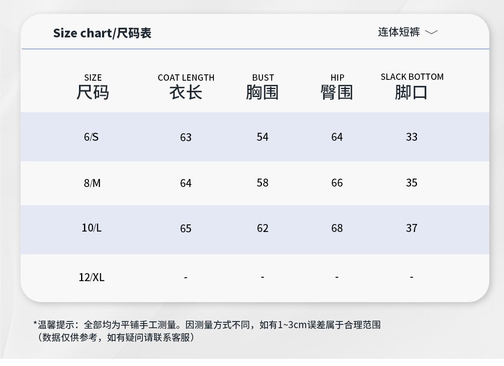Select the 12/XL size row label
This screenshot has height=366, width=504.
click(92, 277)
